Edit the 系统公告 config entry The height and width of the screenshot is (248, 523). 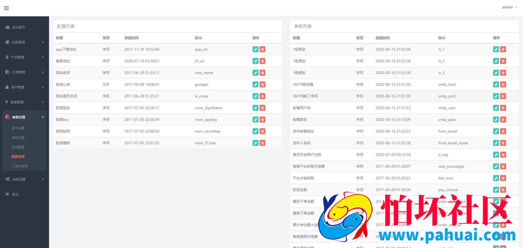click(255, 84)
